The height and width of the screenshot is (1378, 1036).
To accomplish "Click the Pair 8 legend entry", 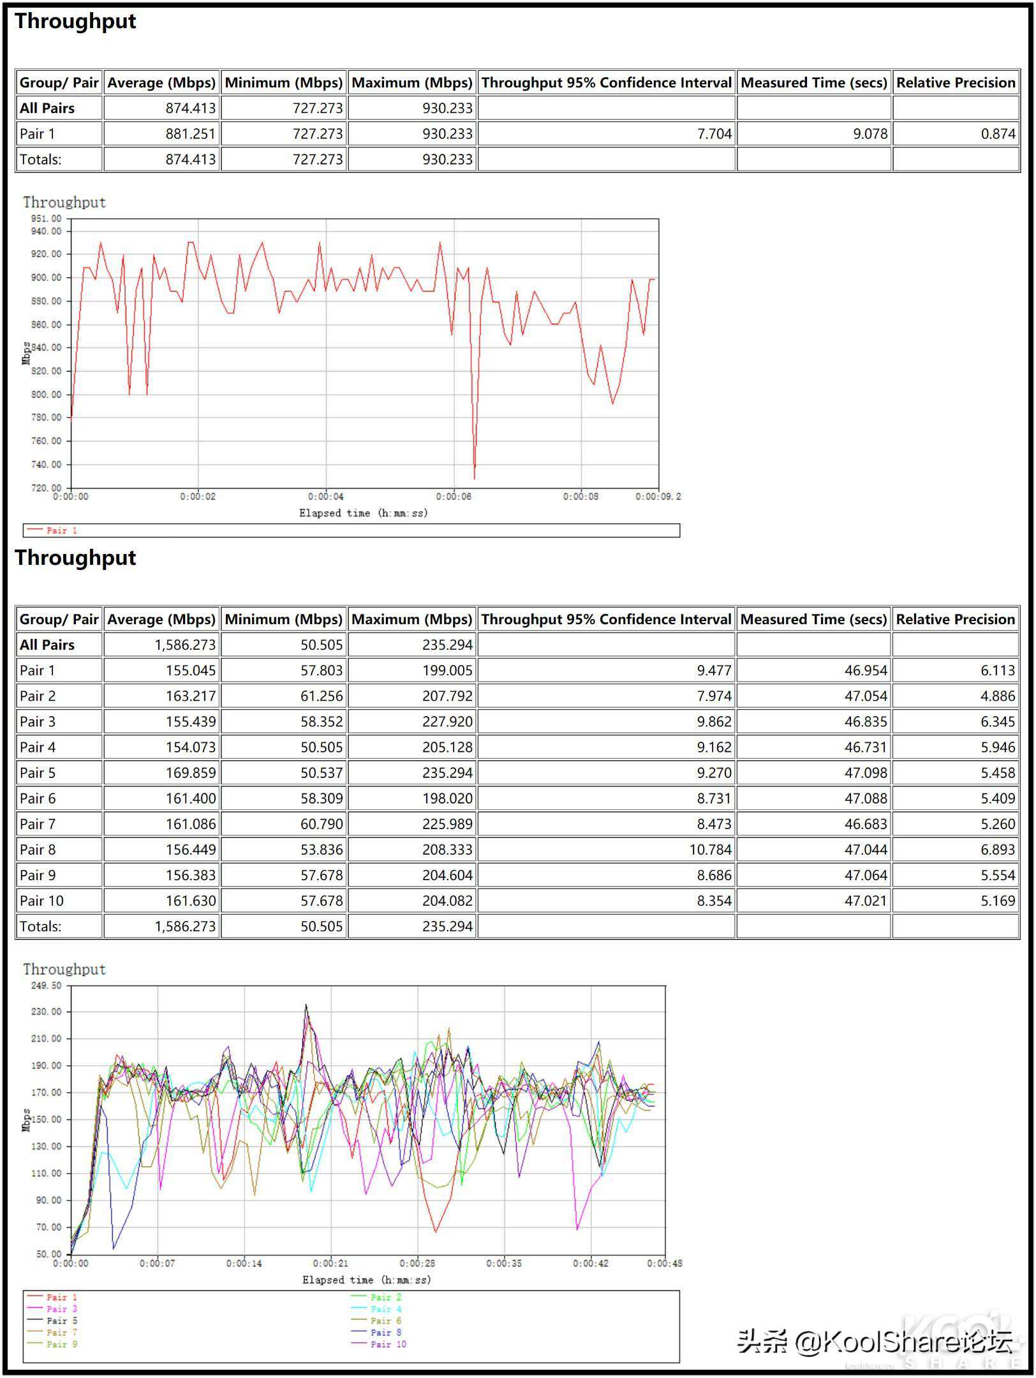I will click(x=385, y=1333).
